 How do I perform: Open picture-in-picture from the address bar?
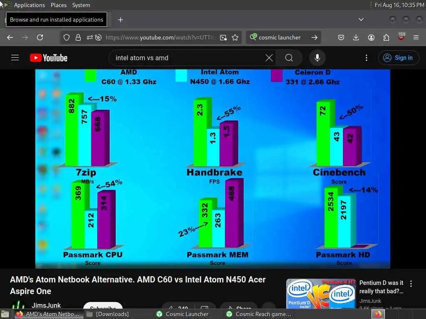[223, 37]
